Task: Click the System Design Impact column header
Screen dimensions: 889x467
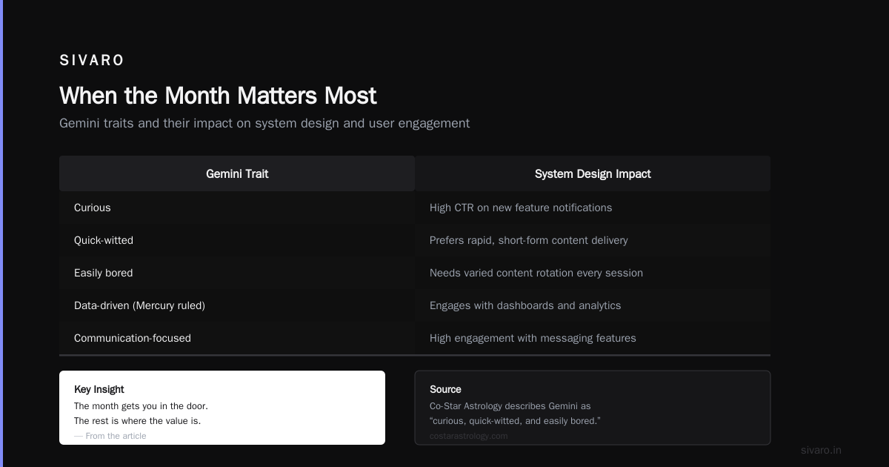Action: (x=593, y=173)
